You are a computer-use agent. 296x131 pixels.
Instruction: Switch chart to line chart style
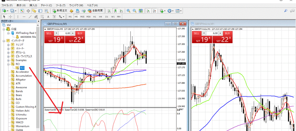121,11
